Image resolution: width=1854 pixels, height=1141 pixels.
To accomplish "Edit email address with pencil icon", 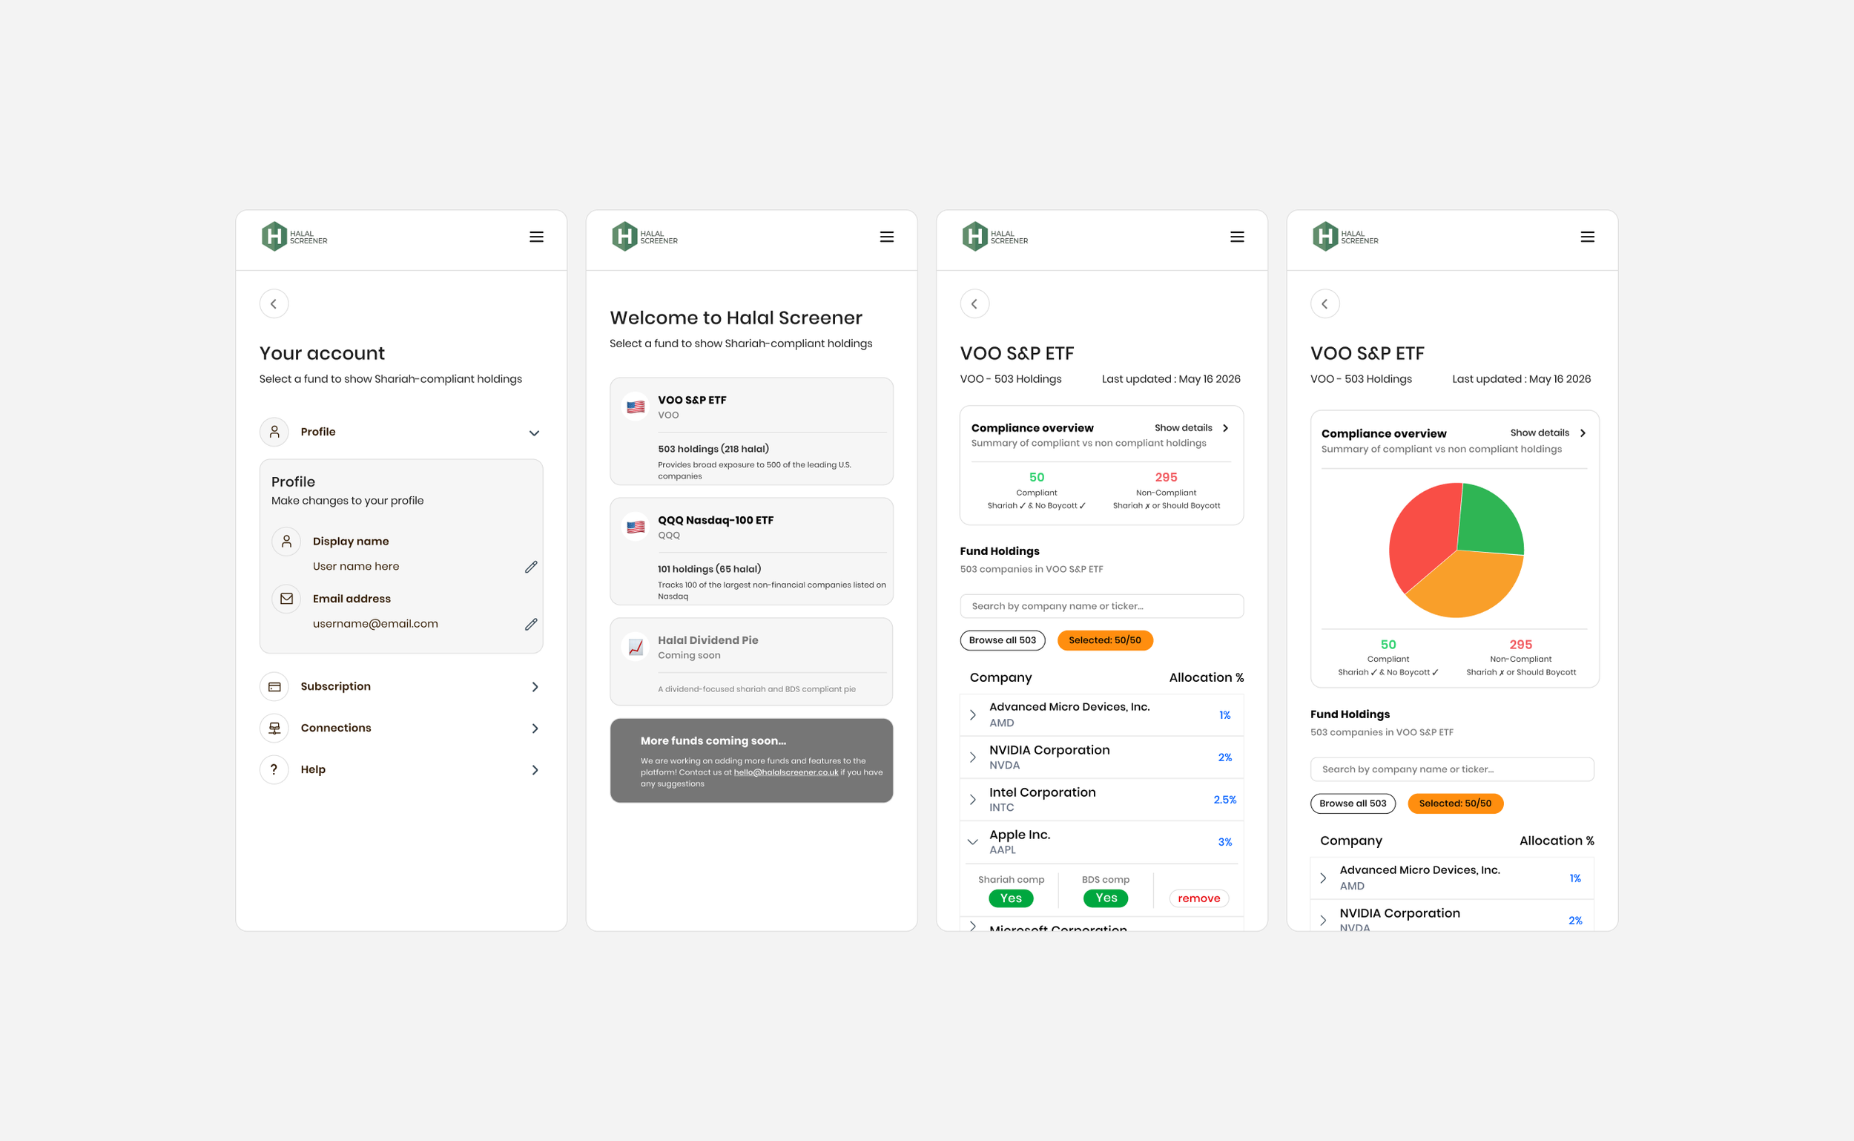I will tap(531, 624).
